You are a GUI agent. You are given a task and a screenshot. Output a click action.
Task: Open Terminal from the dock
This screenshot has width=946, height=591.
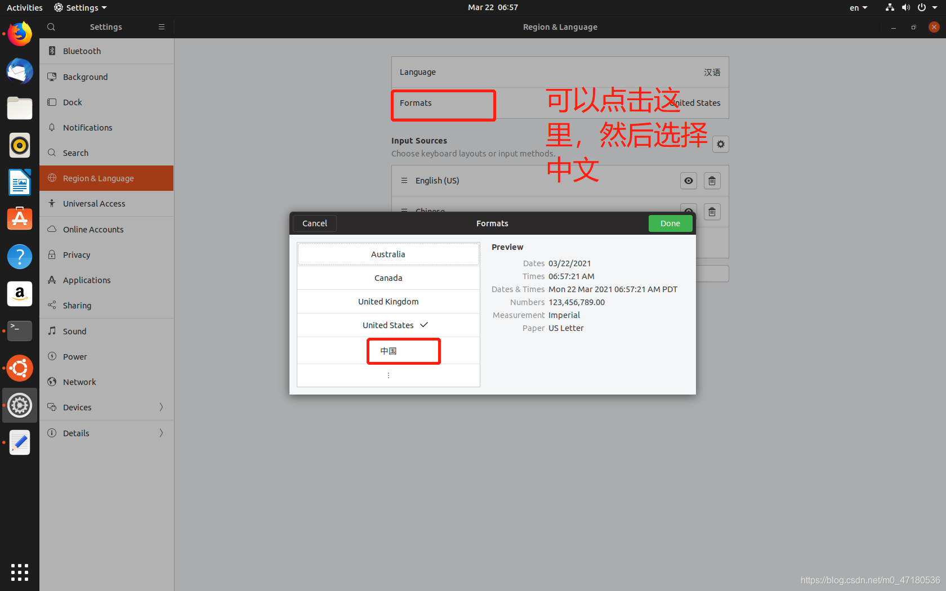pyautogui.click(x=20, y=331)
